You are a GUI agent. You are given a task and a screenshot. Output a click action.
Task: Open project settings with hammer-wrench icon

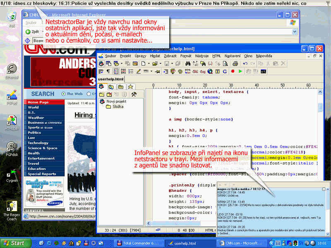point(134,94)
